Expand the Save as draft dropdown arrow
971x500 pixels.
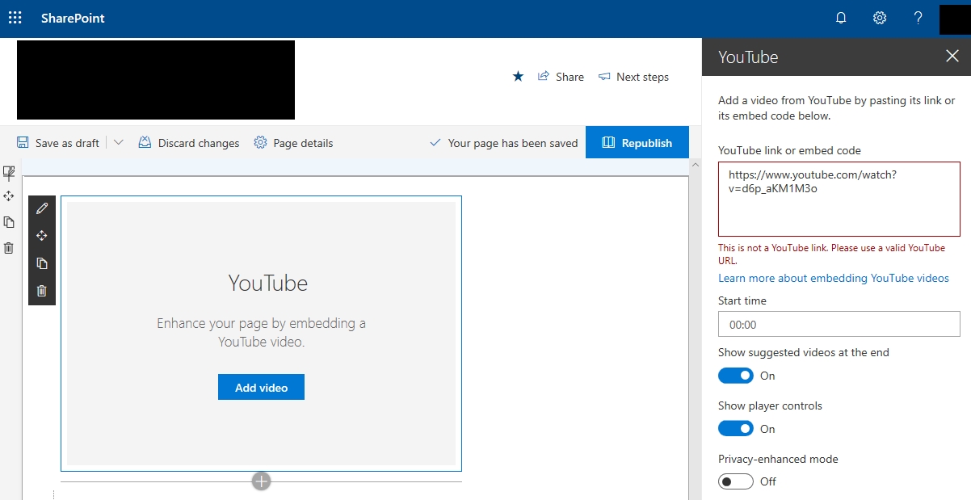pos(118,143)
